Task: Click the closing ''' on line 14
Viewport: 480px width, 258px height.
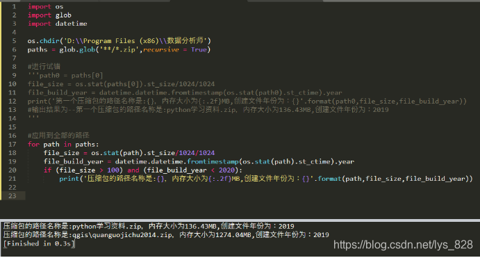Action: [x=33, y=118]
